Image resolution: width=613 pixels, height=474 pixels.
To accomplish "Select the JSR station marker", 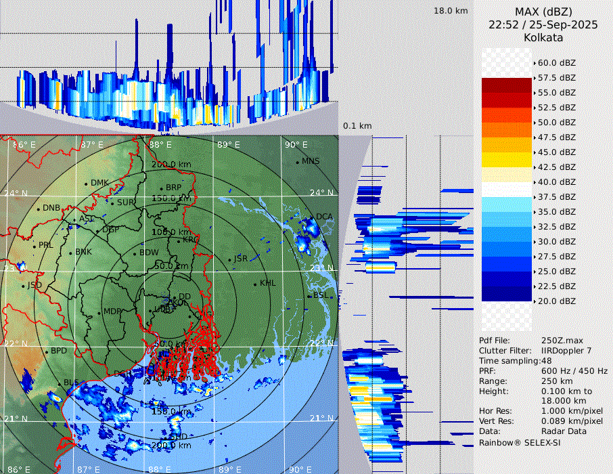I will 229,260.
